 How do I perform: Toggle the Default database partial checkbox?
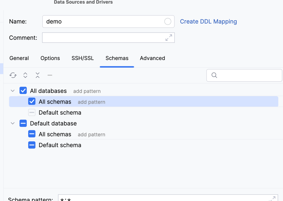coord(23,123)
